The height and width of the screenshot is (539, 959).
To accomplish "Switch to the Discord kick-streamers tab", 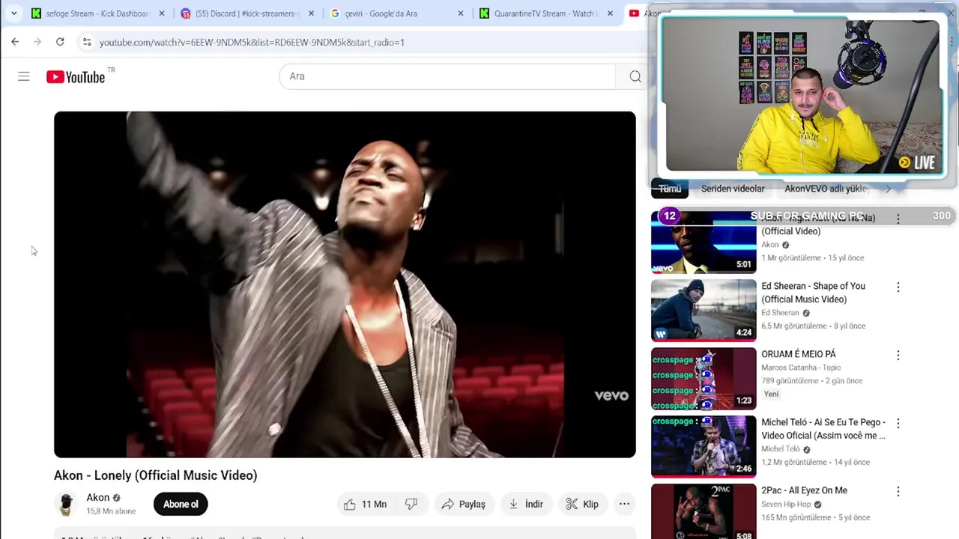I will [x=247, y=13].
